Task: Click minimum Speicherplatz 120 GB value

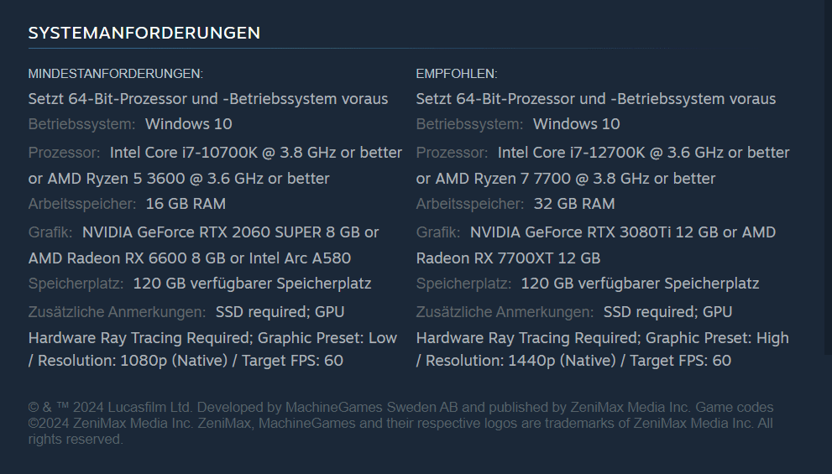Action: [252, 284]
